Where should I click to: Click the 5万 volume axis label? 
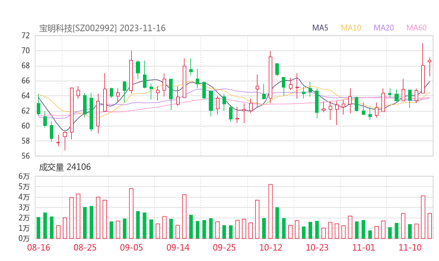[24, 186]
